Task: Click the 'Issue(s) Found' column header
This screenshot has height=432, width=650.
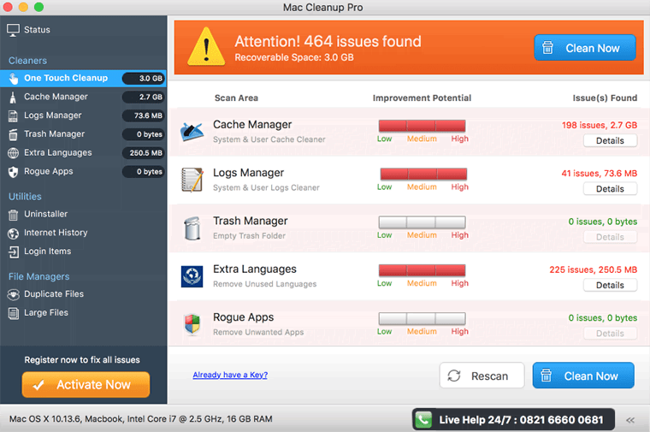Action: [605, 98]
